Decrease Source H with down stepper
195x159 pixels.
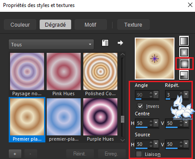coord(151,146)
